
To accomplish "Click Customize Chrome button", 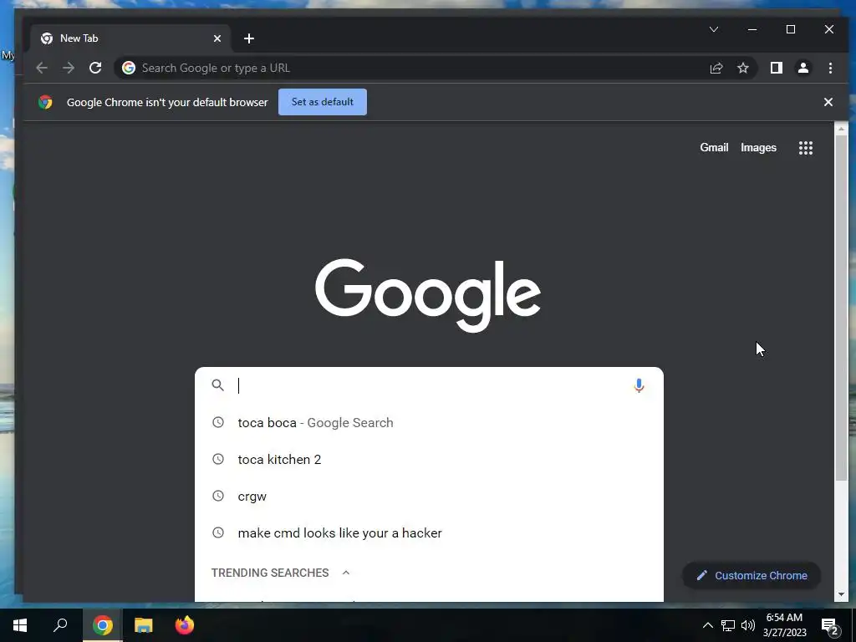I will [x=752, y=575].
